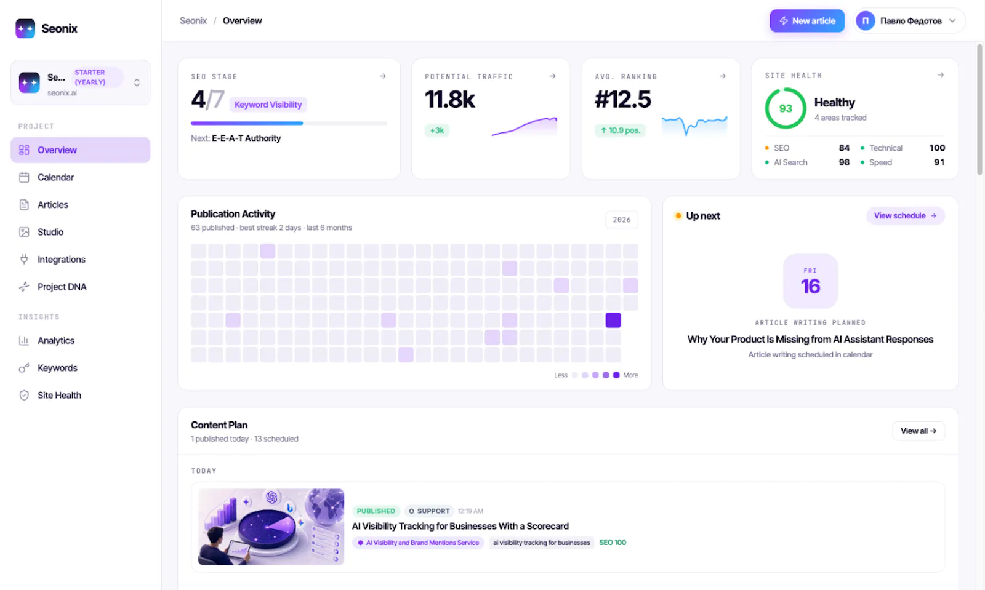Click the darkest purple activity cell
The height and width of the screenshot is (590, 985).
pos(613,320)
